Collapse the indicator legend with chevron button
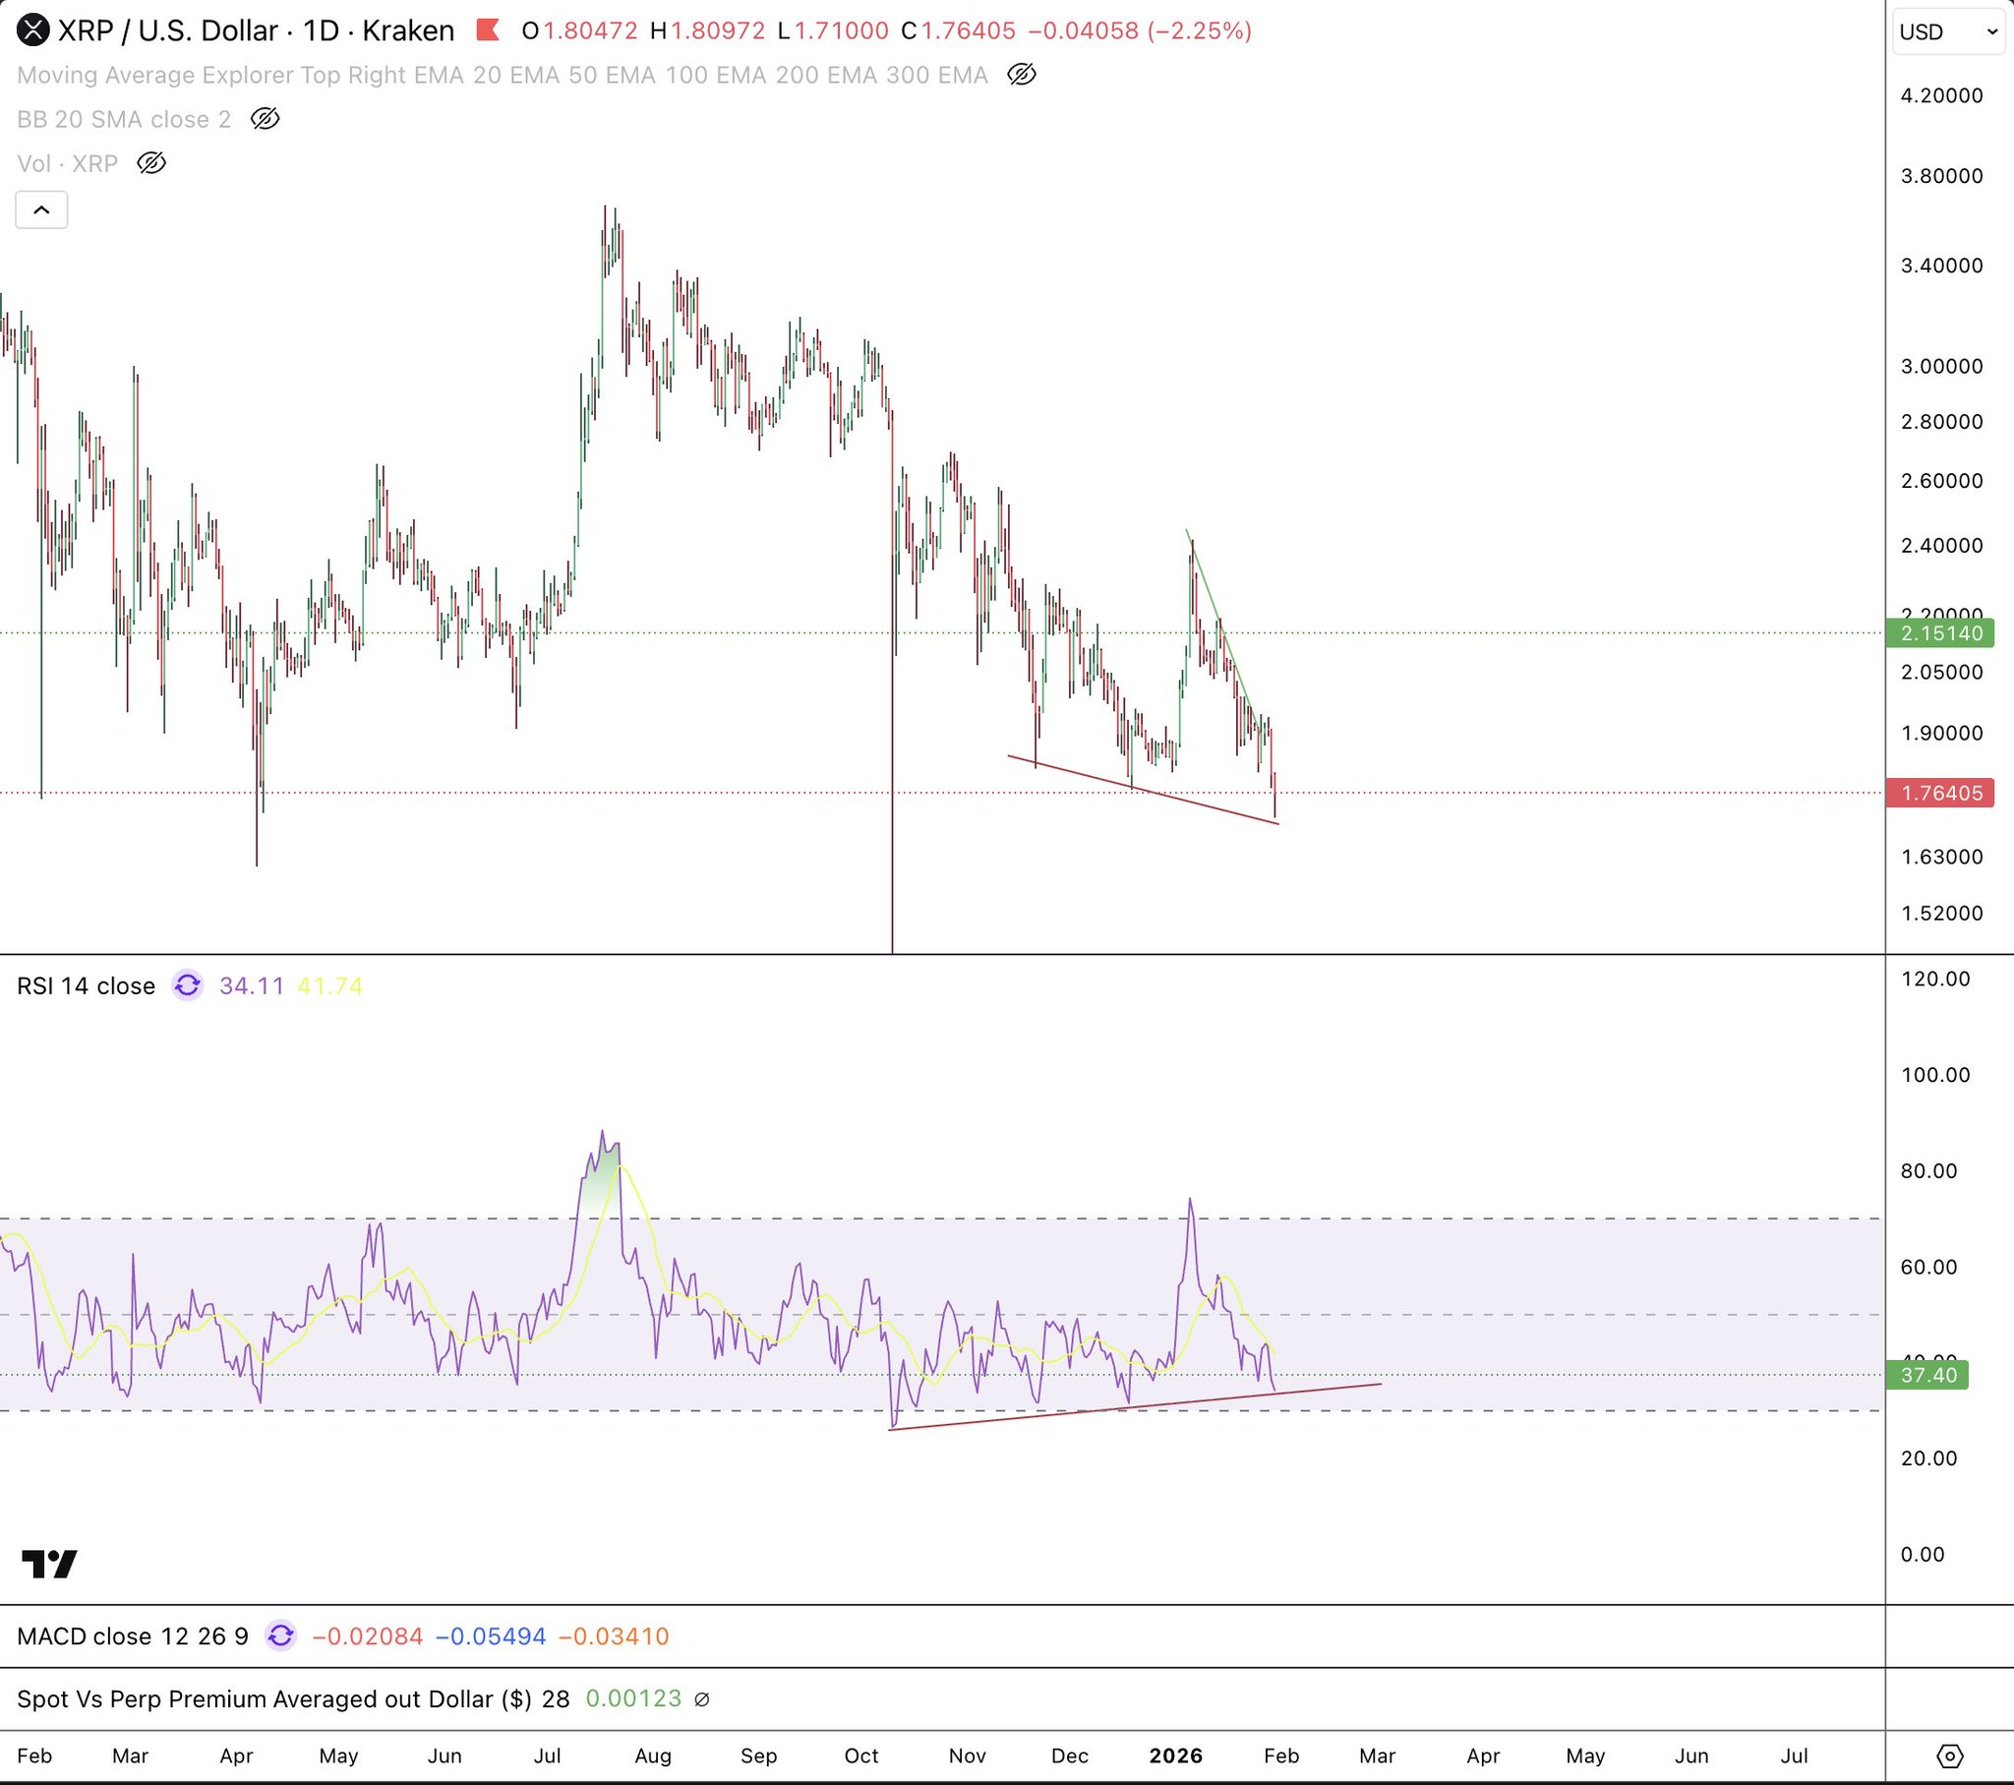 tap(41, 209)
